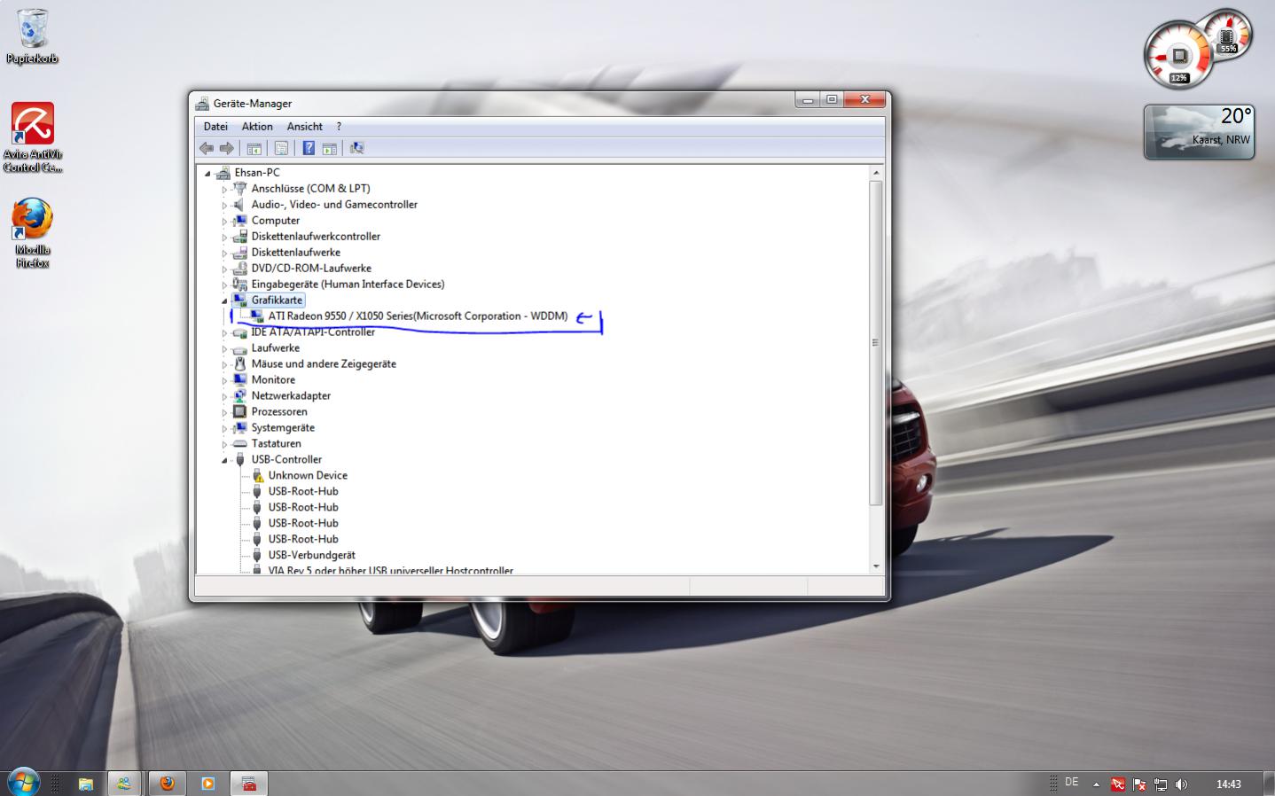
Task: Collapse the Grafikkarte node
Action: (224, 301)
